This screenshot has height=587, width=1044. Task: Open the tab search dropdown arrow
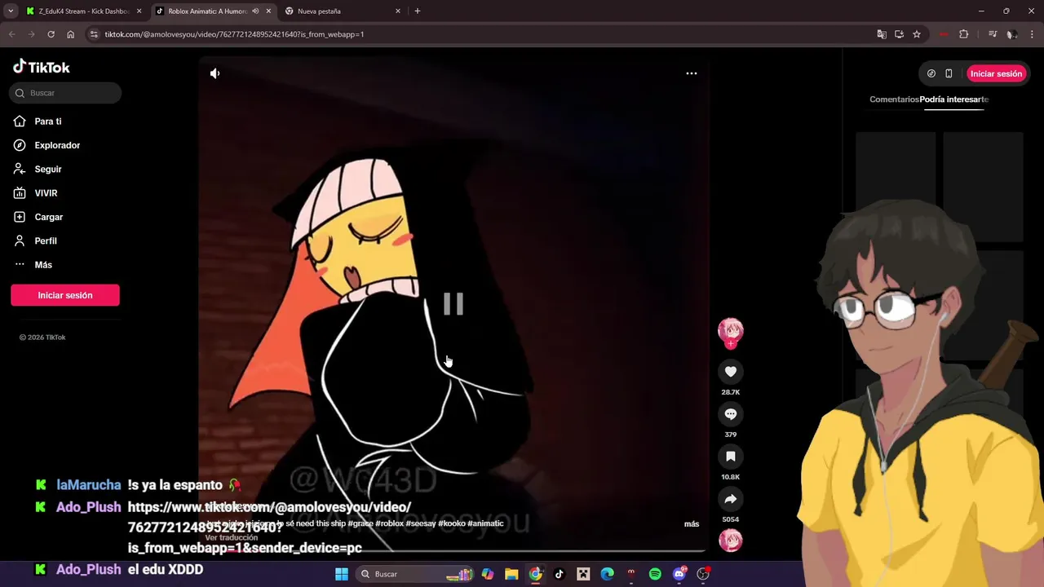(11, 11)
